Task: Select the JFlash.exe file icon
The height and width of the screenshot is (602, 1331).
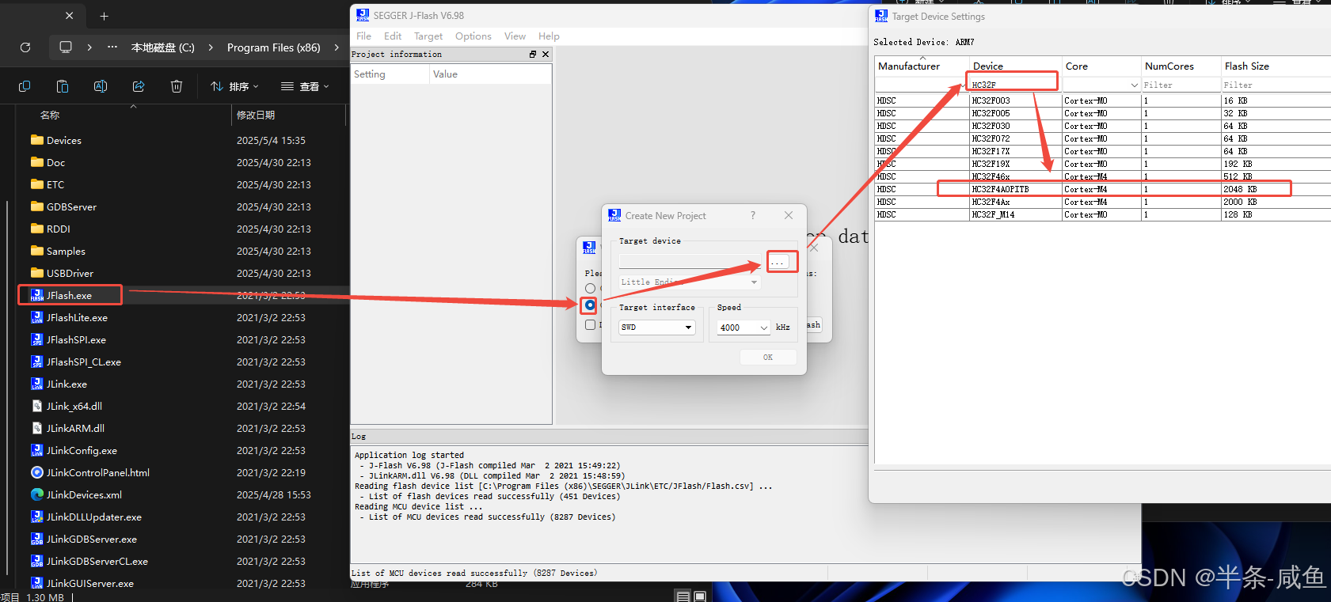Action: (37, 295)
